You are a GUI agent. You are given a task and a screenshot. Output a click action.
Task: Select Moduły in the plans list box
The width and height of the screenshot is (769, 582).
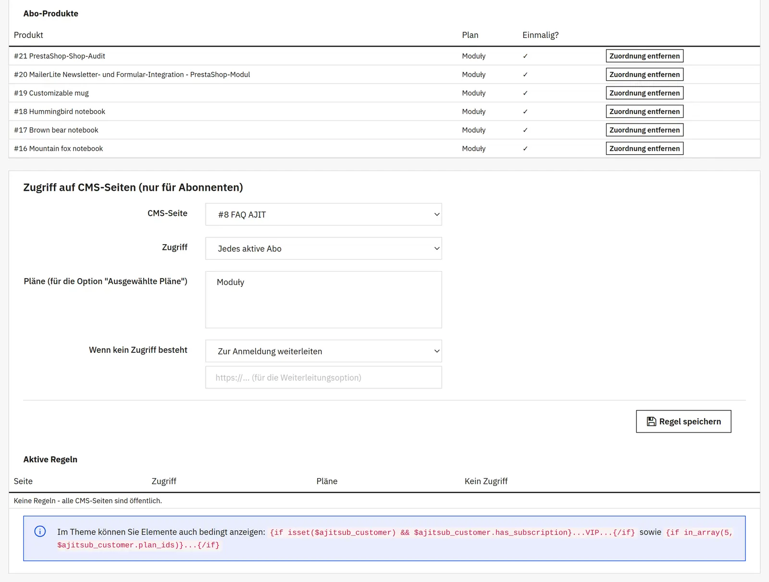(x=231, y=282)
